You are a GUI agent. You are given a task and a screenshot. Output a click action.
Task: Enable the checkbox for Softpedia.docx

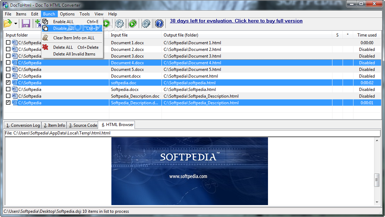pos(8,89)
